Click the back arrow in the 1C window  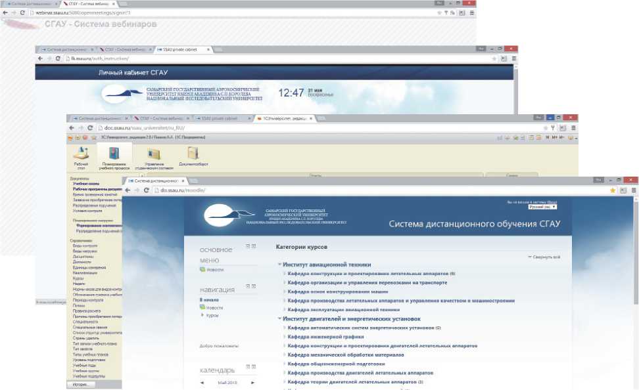click(x=72, y=128)
